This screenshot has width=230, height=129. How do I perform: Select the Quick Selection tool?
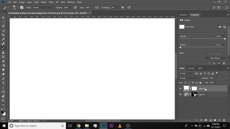tap(3, 31)
